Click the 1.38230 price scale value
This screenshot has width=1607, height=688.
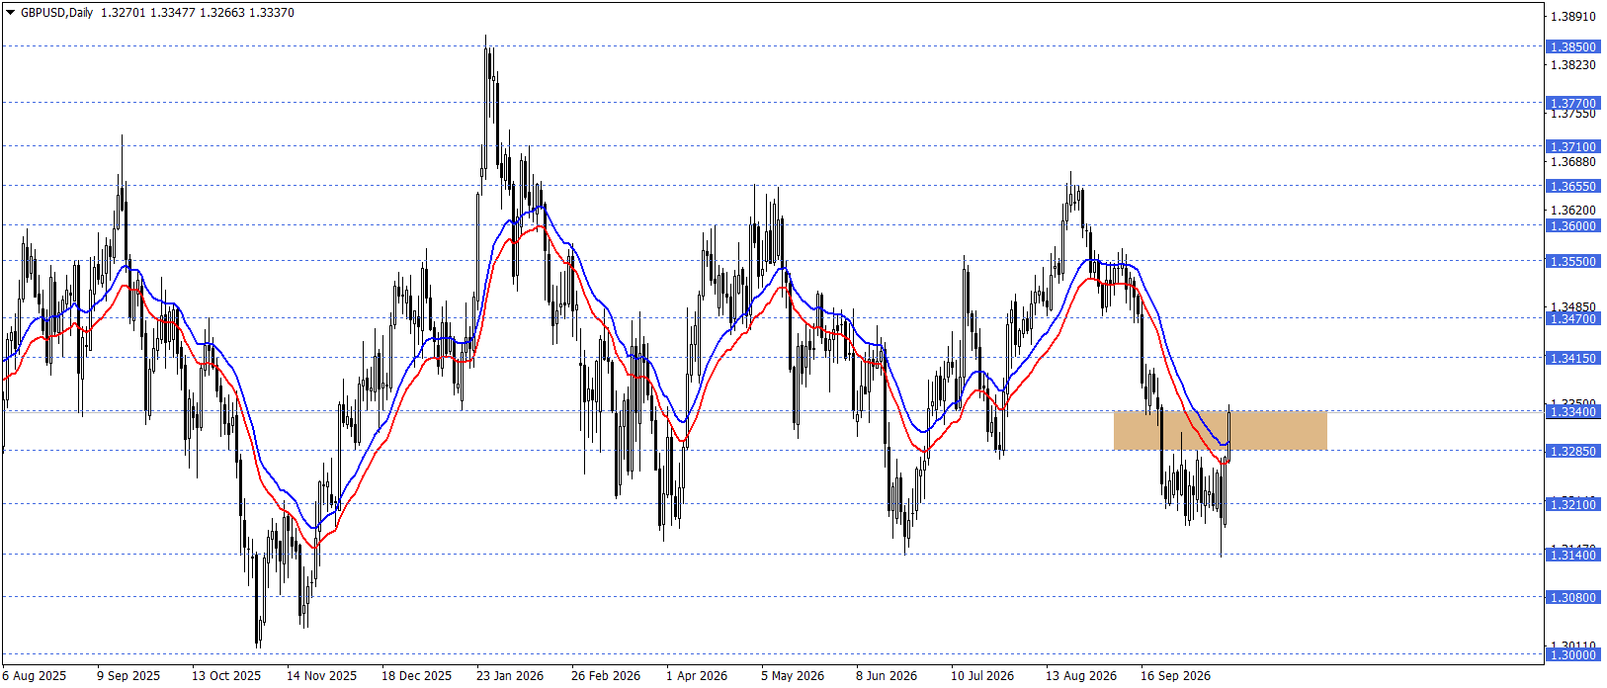(x=1573, y=65)
